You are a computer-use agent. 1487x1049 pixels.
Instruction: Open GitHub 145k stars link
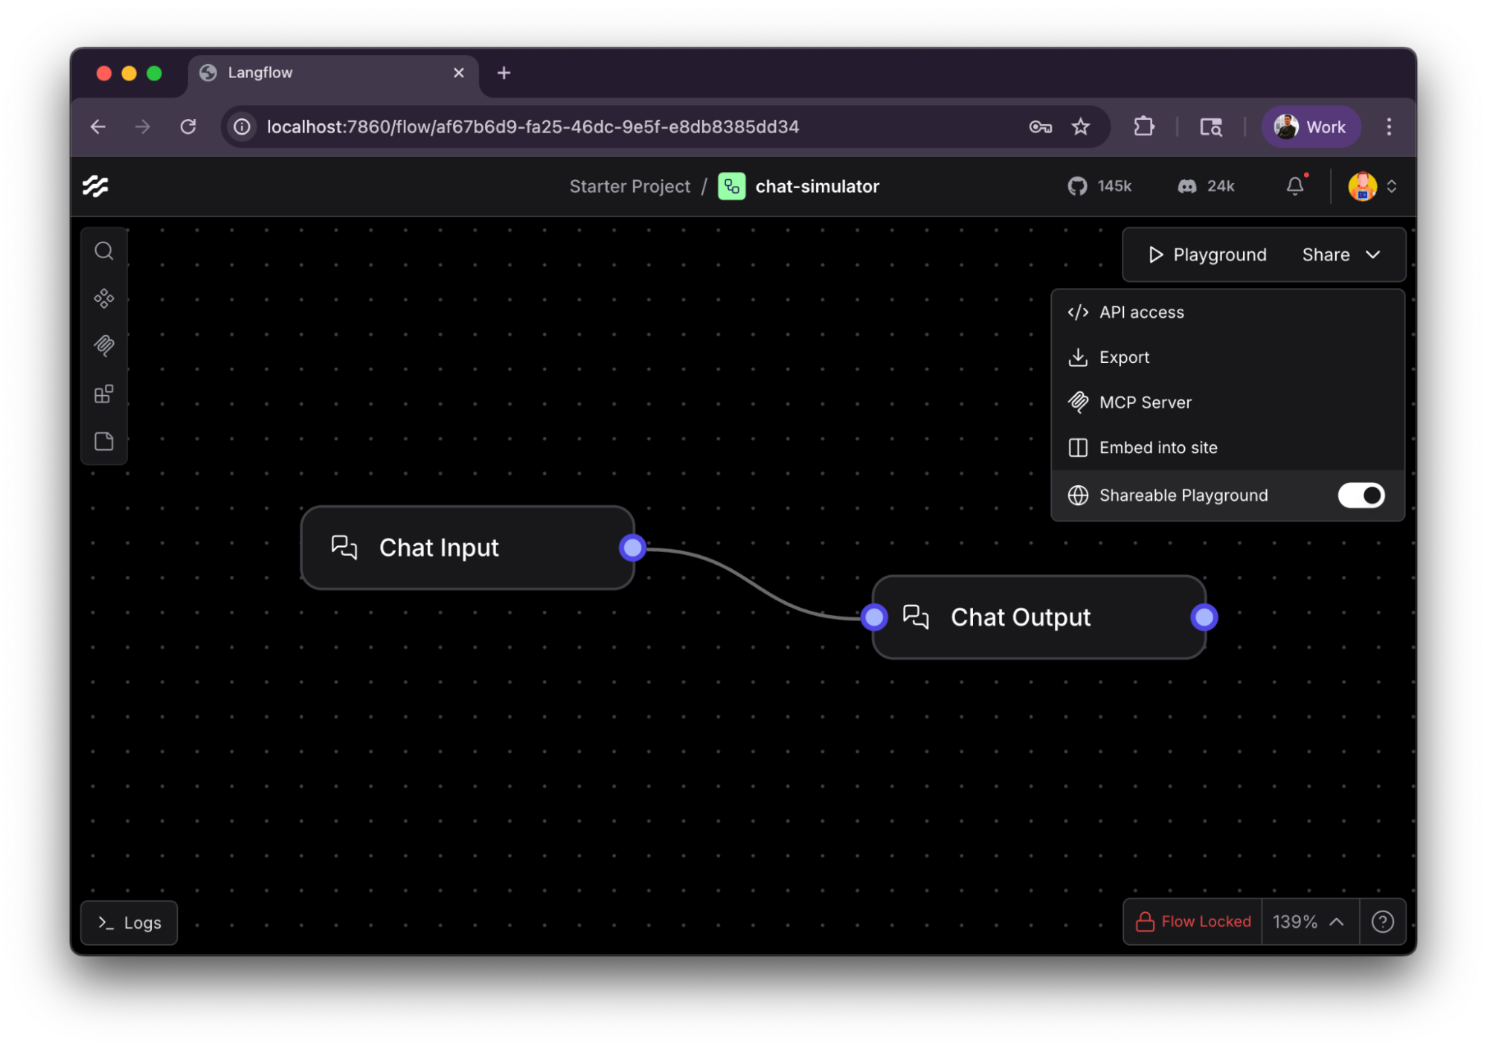(x=1099, y=186)
